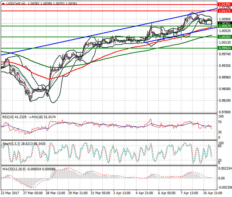The image size is (232, 197).
Task: Click the 0.97800 price scale value
Action: 225,112
